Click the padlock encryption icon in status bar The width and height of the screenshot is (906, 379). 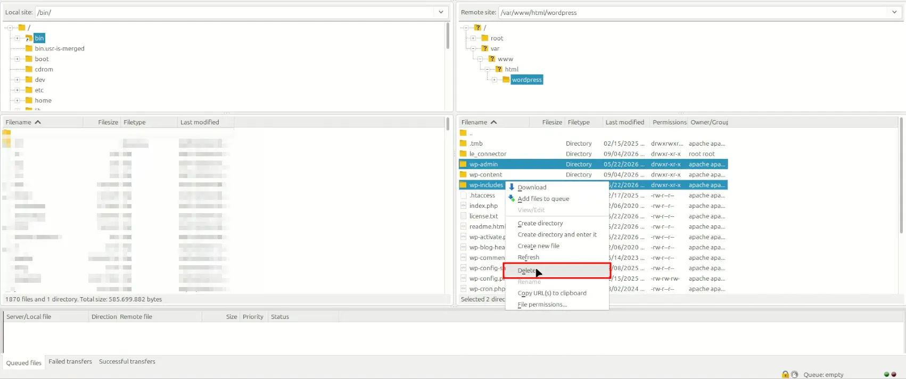pyautogui.click(x=785, y=374)
